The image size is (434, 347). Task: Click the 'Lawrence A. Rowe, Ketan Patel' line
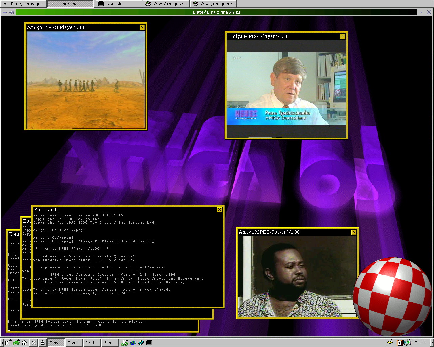(x=119, y=279)
